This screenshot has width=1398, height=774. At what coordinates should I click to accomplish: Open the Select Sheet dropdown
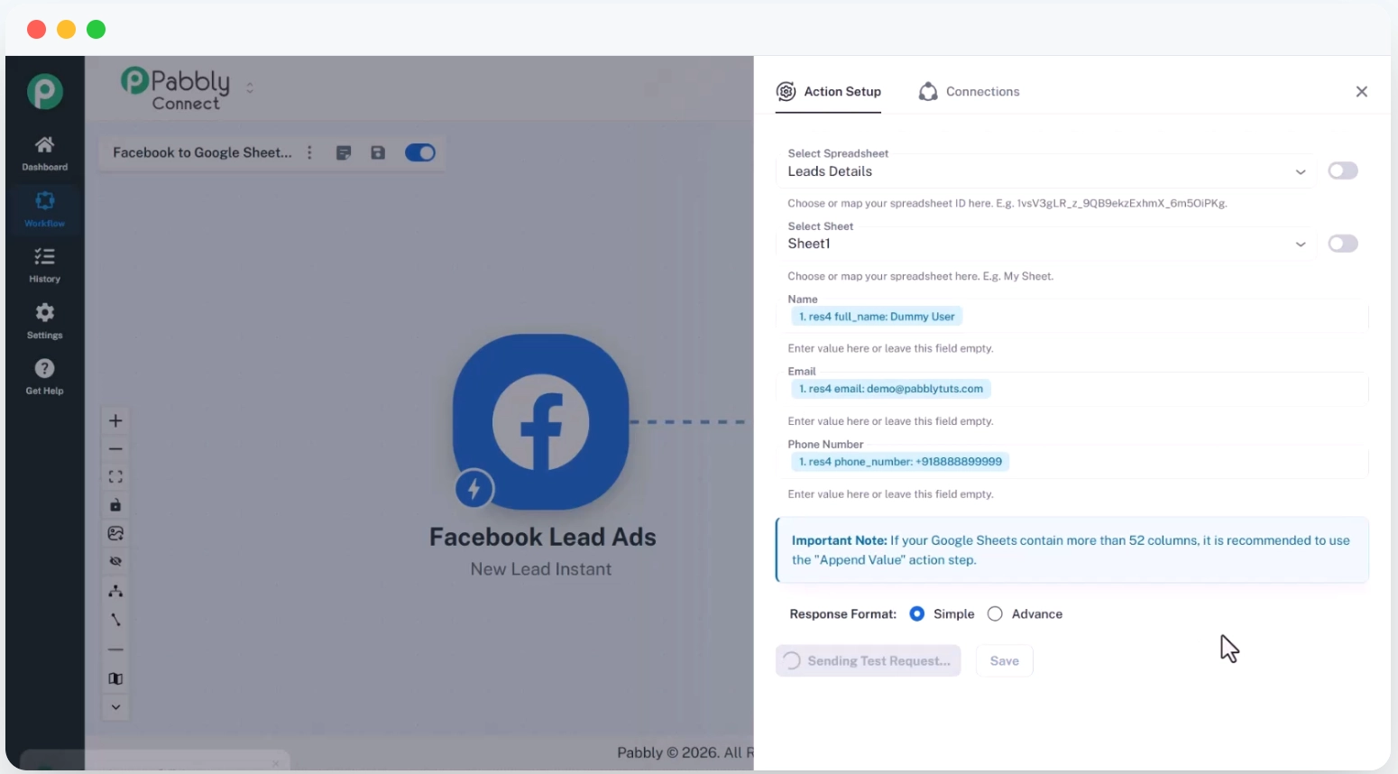pyautogui.click(x=1045, y=244)
